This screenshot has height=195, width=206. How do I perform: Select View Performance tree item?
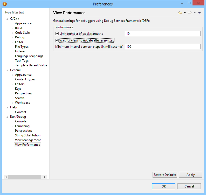click(x=28, y=145)
